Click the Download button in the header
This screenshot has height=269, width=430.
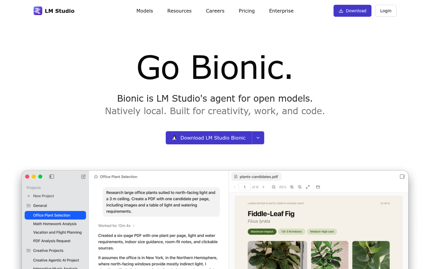click(x=352, y=11)
